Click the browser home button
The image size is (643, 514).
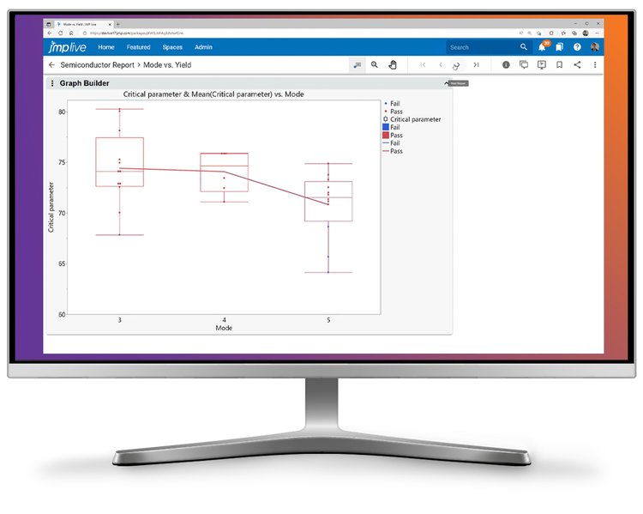(71, 33)
